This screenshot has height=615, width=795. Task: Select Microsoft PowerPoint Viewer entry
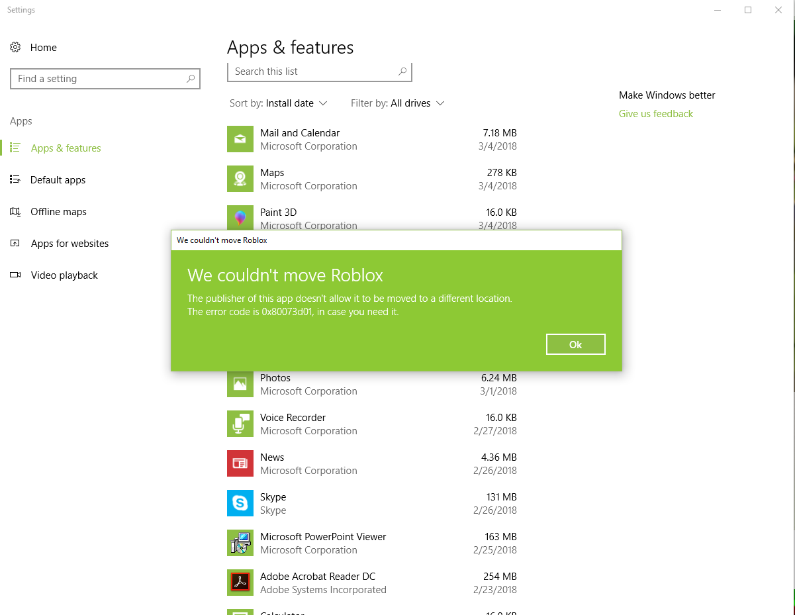click(372, 543)
